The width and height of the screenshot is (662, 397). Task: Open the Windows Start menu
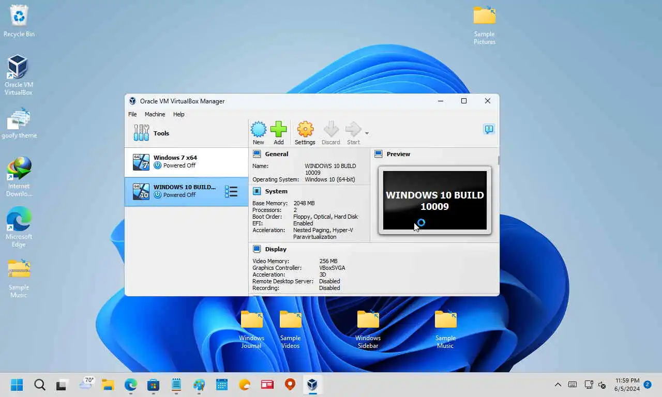click(17, 385)
